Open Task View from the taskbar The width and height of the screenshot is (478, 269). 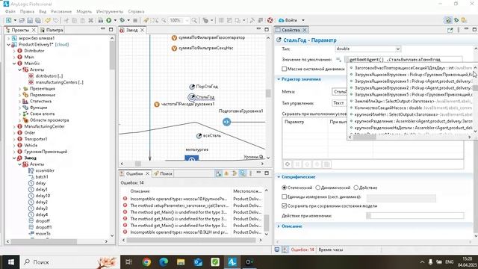tap(128, 262)
